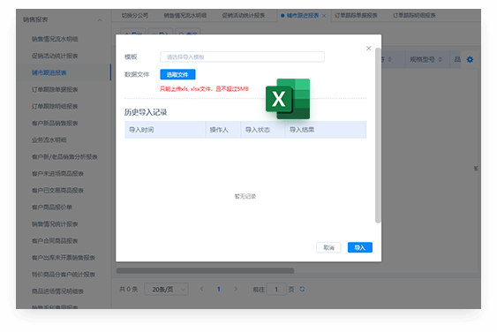Open 客户已交易商品报表 in the sidebar
This screenshot has width=497, height=332.
(x=57, y=190)
